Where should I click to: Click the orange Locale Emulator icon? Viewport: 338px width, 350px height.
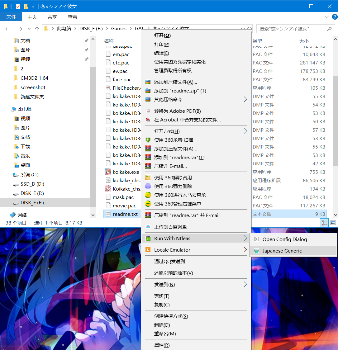coord(148,250)
